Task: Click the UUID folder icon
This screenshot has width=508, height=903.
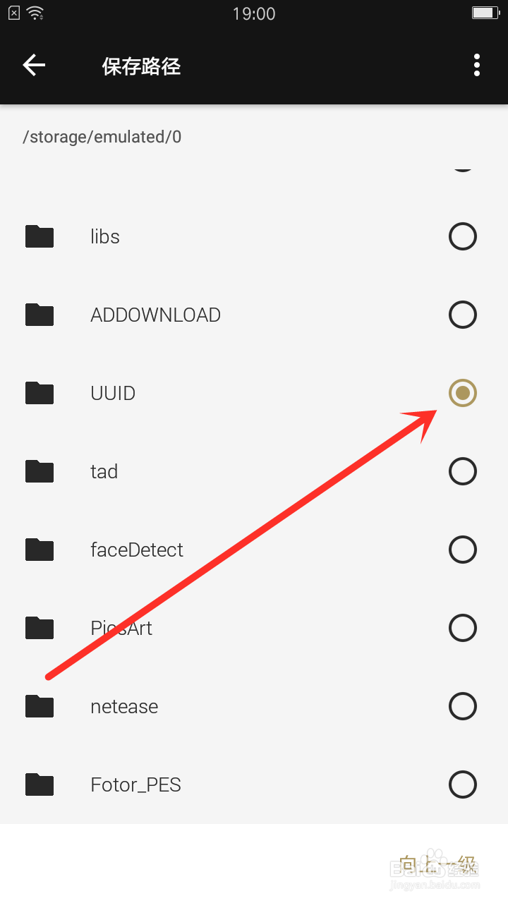Action: [x=40, y=393]
